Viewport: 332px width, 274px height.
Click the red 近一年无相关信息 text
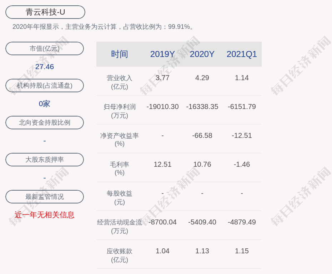45,215
